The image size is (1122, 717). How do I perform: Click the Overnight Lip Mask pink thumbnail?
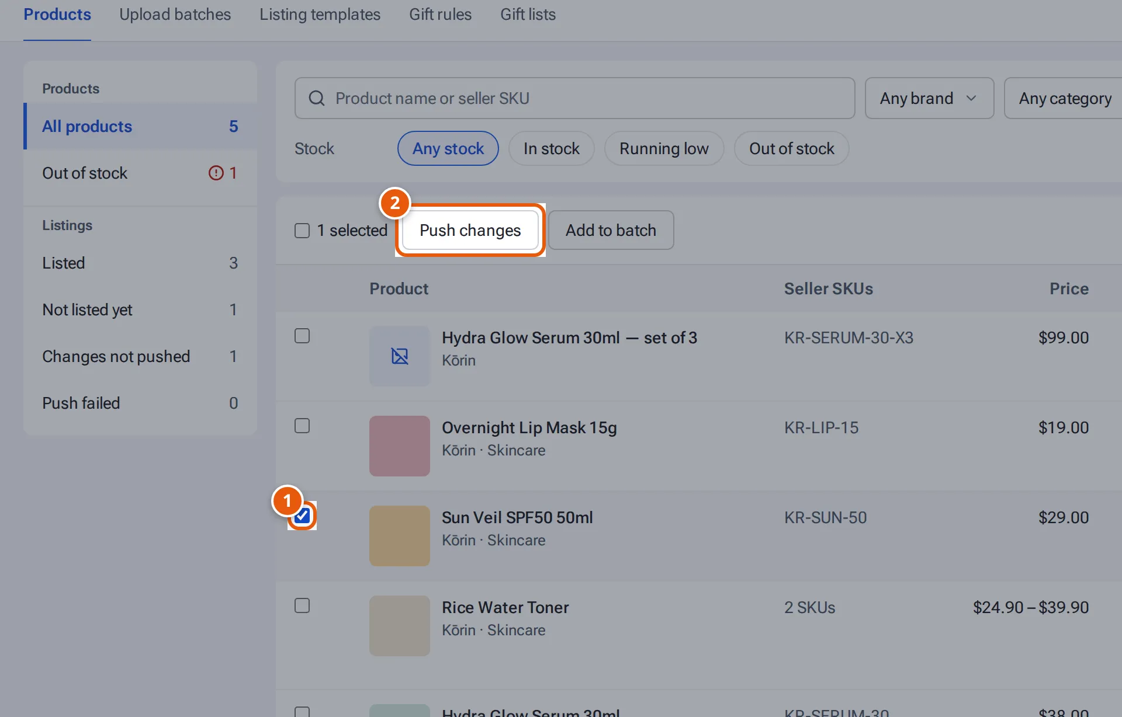pos(400,446)
